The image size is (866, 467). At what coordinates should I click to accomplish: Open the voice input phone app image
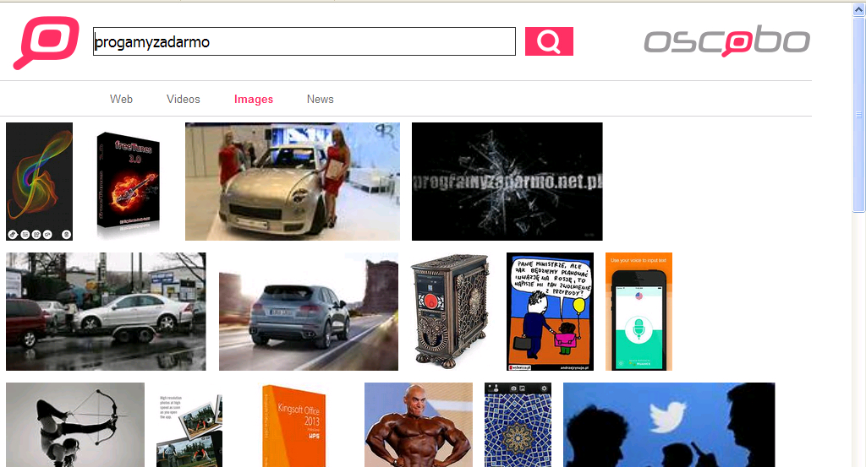(639, 312)
